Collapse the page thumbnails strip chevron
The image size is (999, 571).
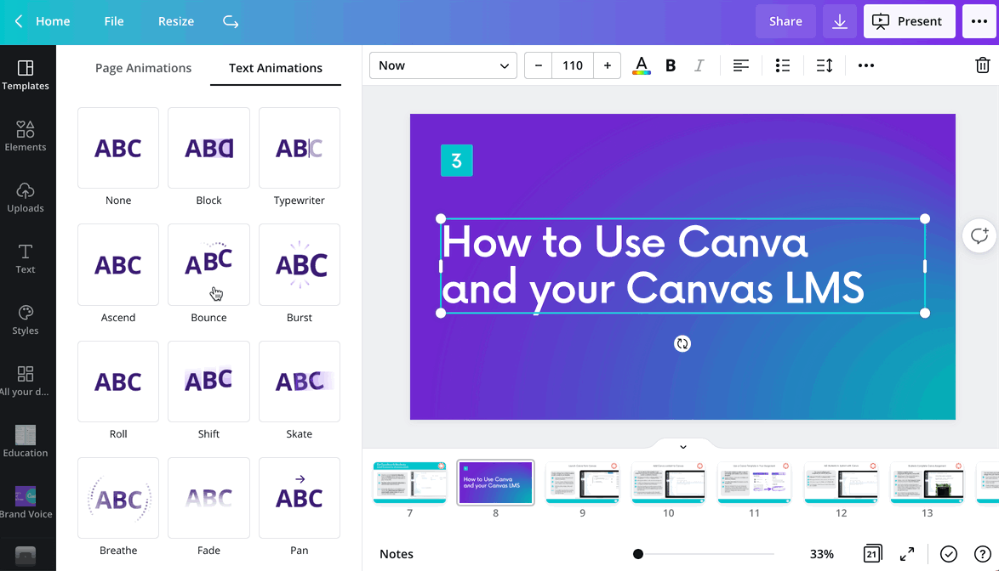click(682, 447)
